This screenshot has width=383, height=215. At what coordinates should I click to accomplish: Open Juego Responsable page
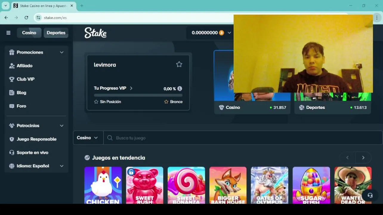36,139
